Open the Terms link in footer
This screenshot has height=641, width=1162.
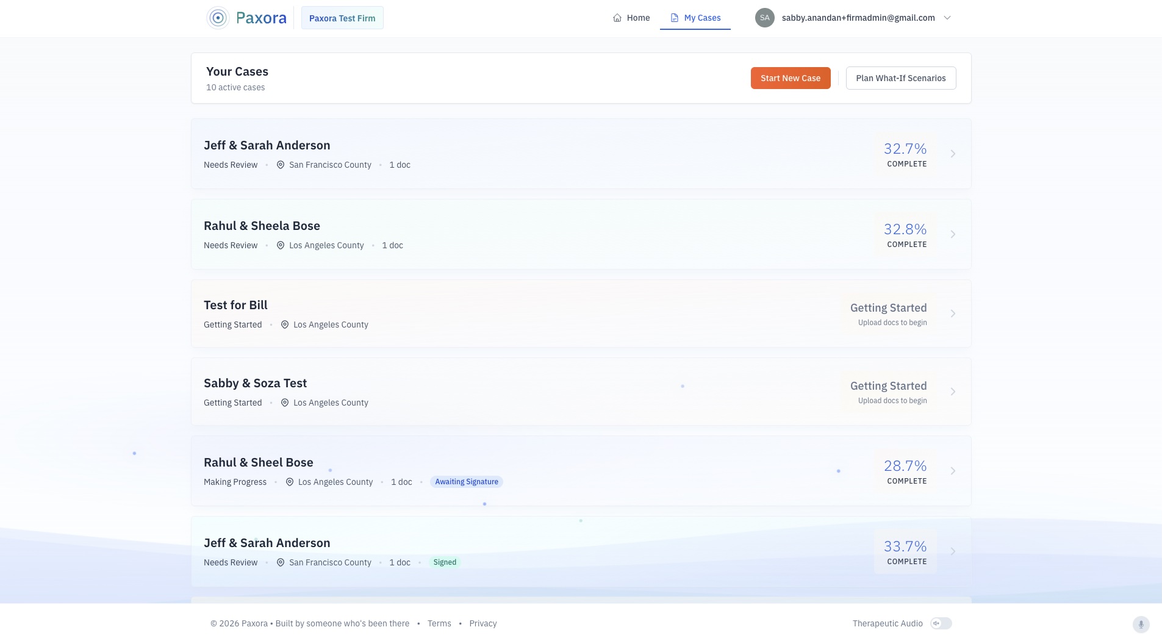(439, 623)
